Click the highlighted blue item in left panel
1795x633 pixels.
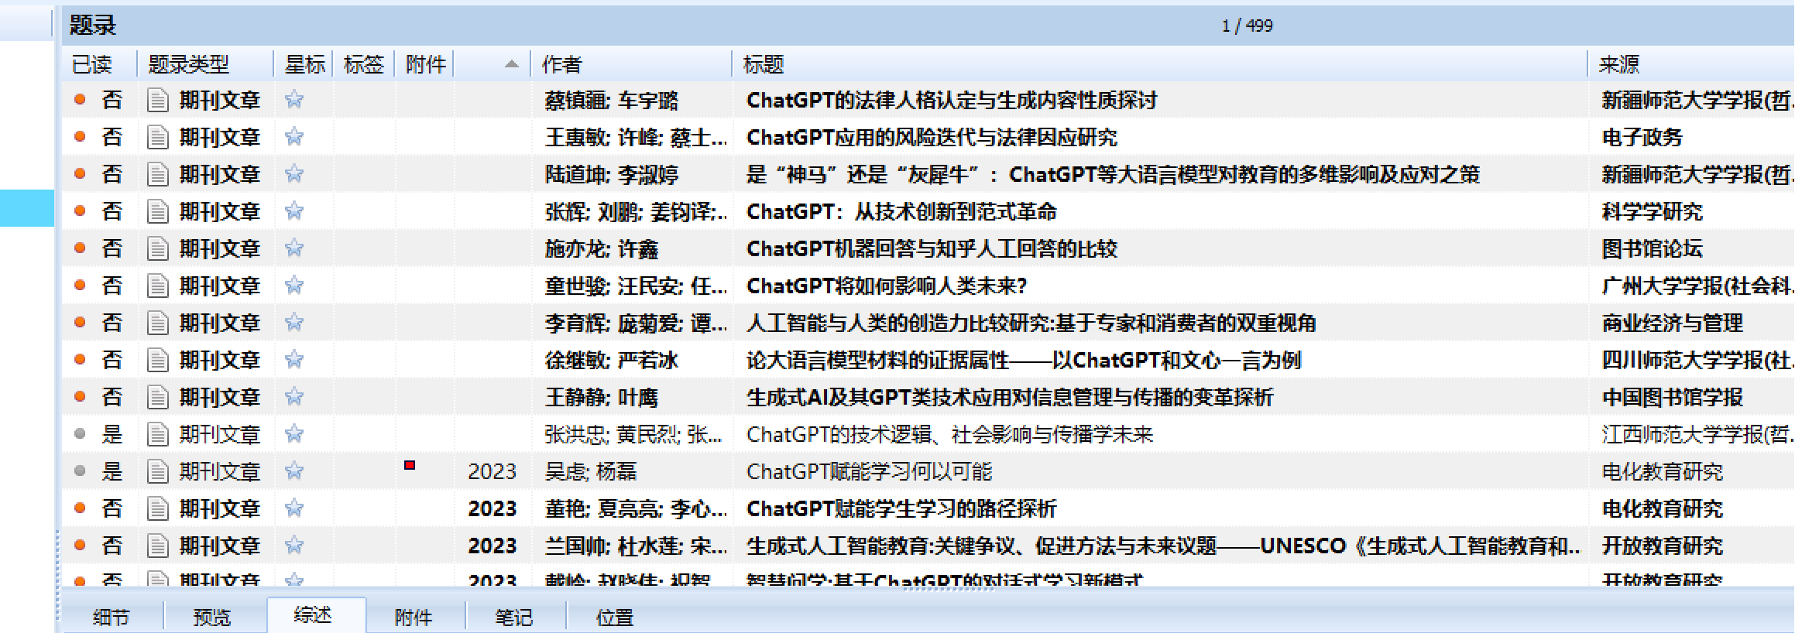click(x=27, y=208)
